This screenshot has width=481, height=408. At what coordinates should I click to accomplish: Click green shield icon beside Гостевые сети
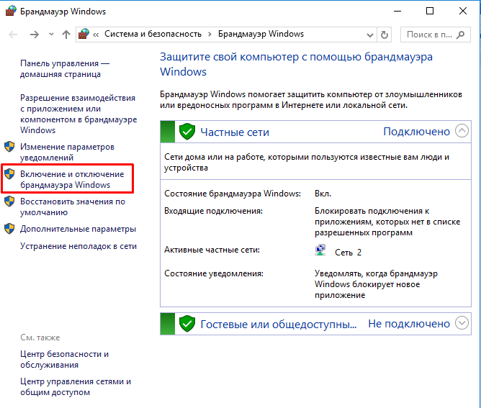click(x=187, y=324)
